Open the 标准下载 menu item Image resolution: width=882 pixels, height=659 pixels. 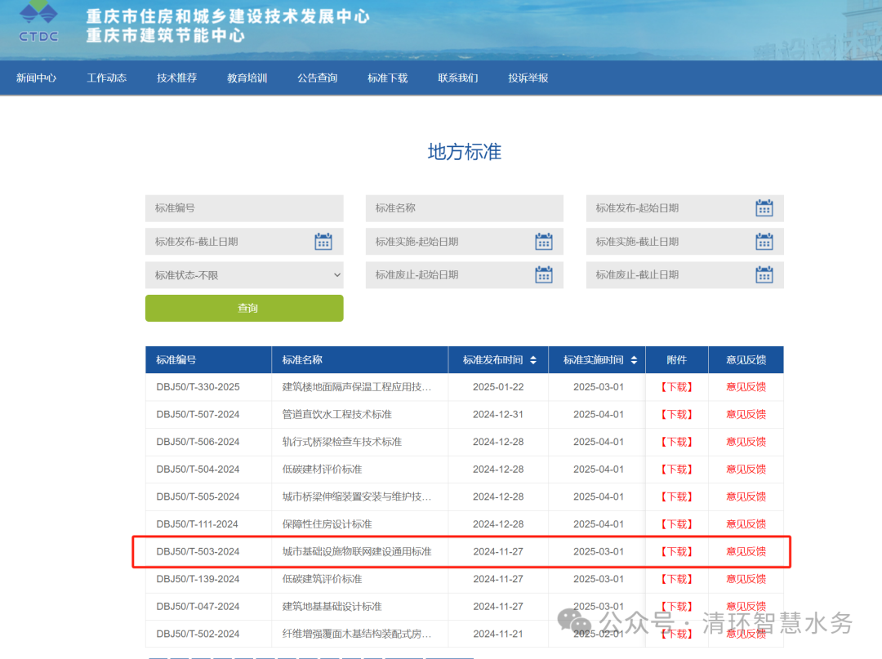(x=387, y=78)
